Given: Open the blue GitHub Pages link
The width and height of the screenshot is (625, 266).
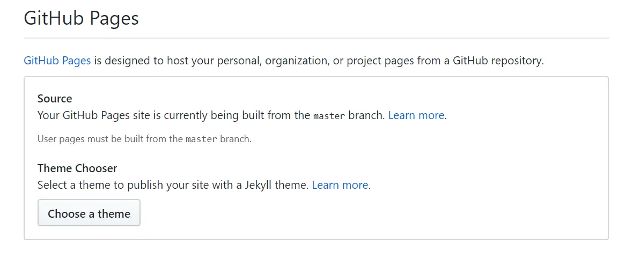Looking at the screenshot, I should pos(57,61).
